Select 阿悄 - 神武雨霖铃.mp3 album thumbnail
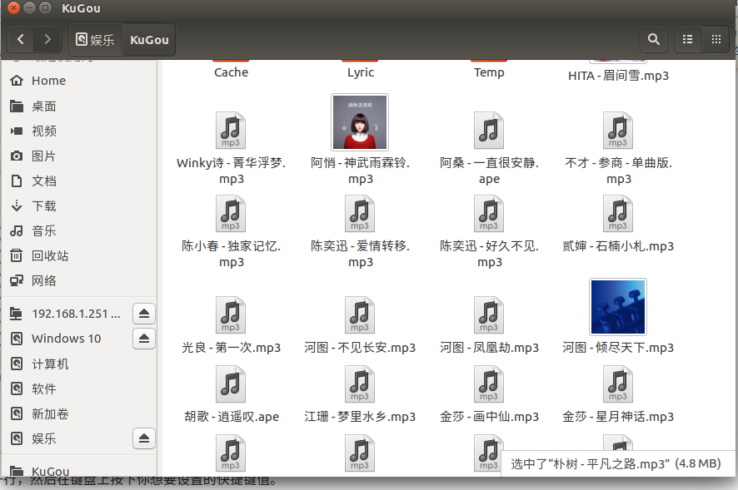 (x=360, y=121)
